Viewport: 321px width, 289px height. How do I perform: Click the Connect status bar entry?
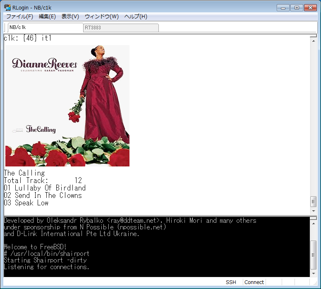coord(254,282)
